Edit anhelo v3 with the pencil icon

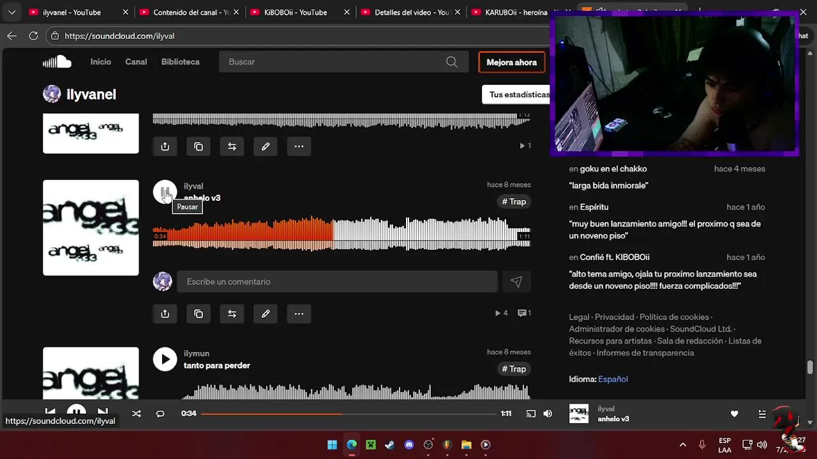click(x=266, y=314)
